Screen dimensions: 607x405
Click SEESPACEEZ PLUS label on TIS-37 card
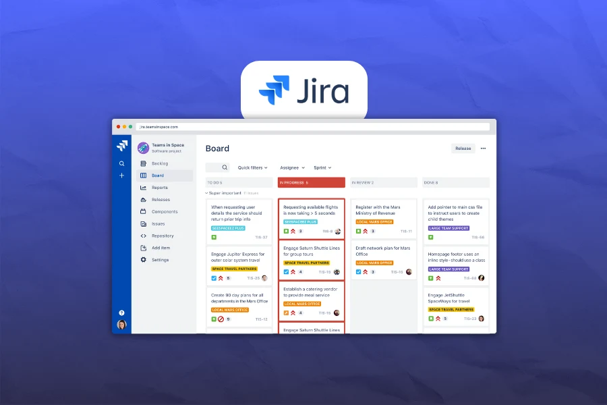click(x=228, y=228)
